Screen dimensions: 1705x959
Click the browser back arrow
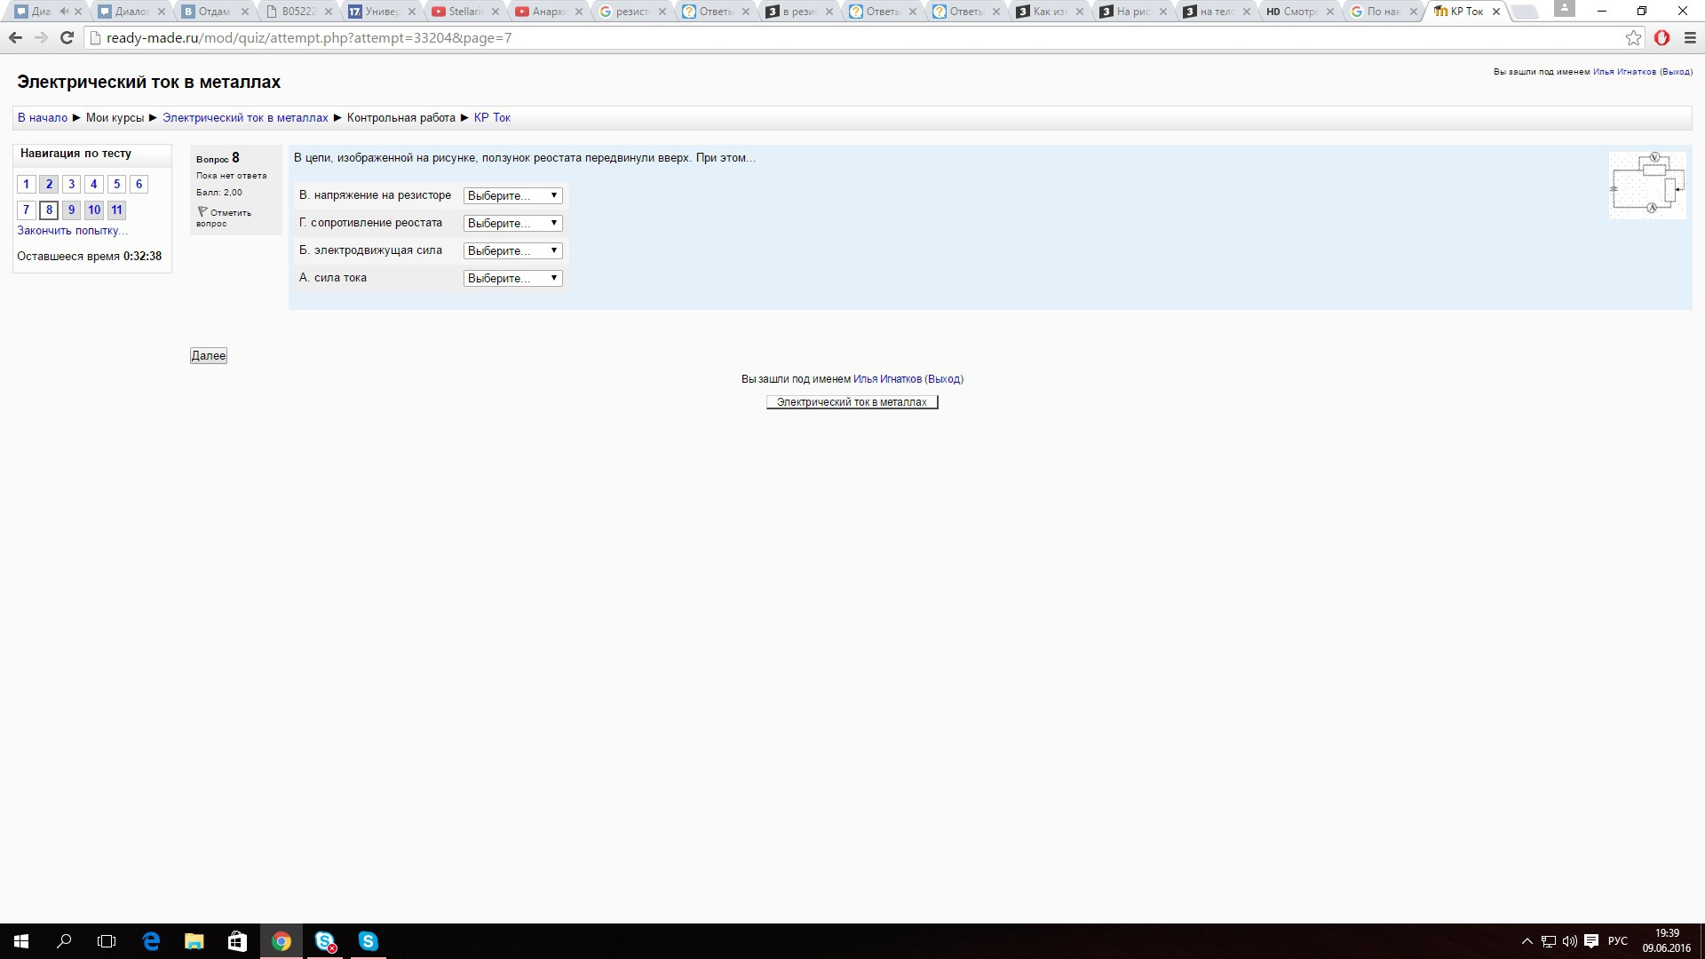pos(15,38)
